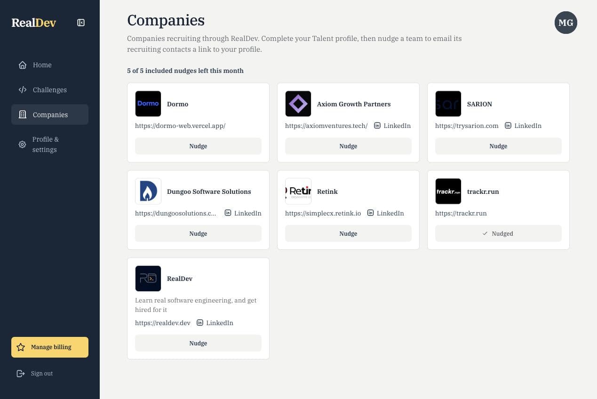Viewport: 597px width, 399px height.
Task: Nudge the SARION team
Action: 498,146
